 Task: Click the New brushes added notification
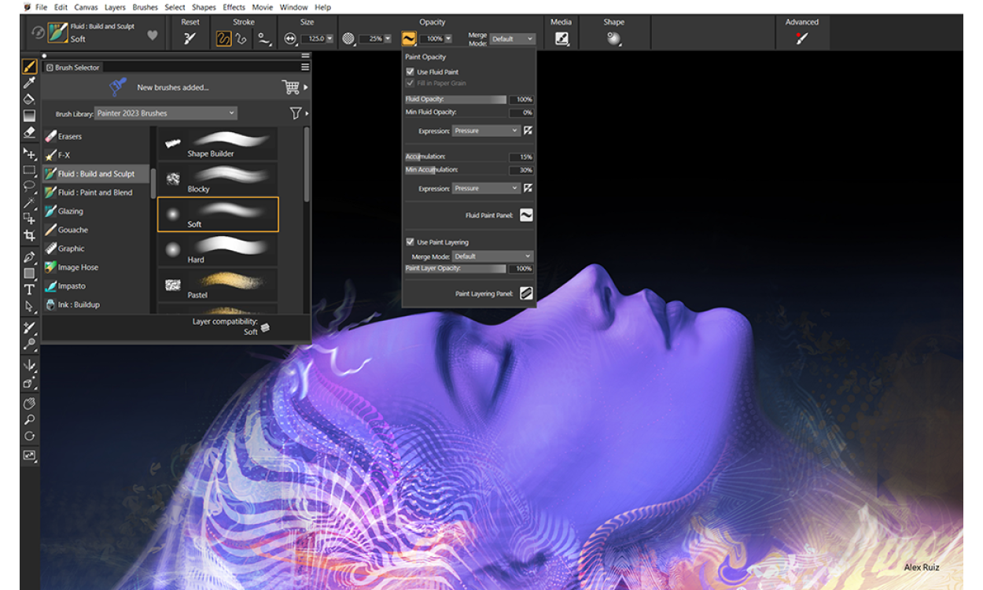coord(173,87)
